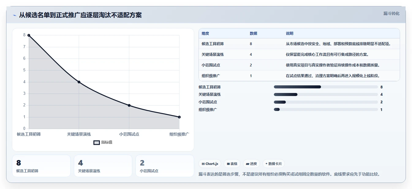
Task: Click the x-axis label 关键场景演练
Action: (x=79, y=134)
